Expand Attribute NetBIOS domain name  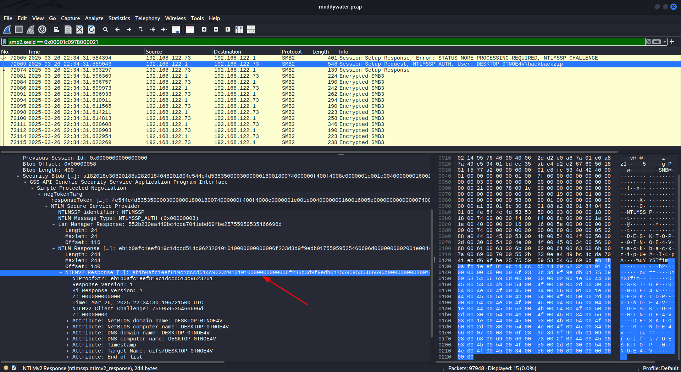coord(68,321)
